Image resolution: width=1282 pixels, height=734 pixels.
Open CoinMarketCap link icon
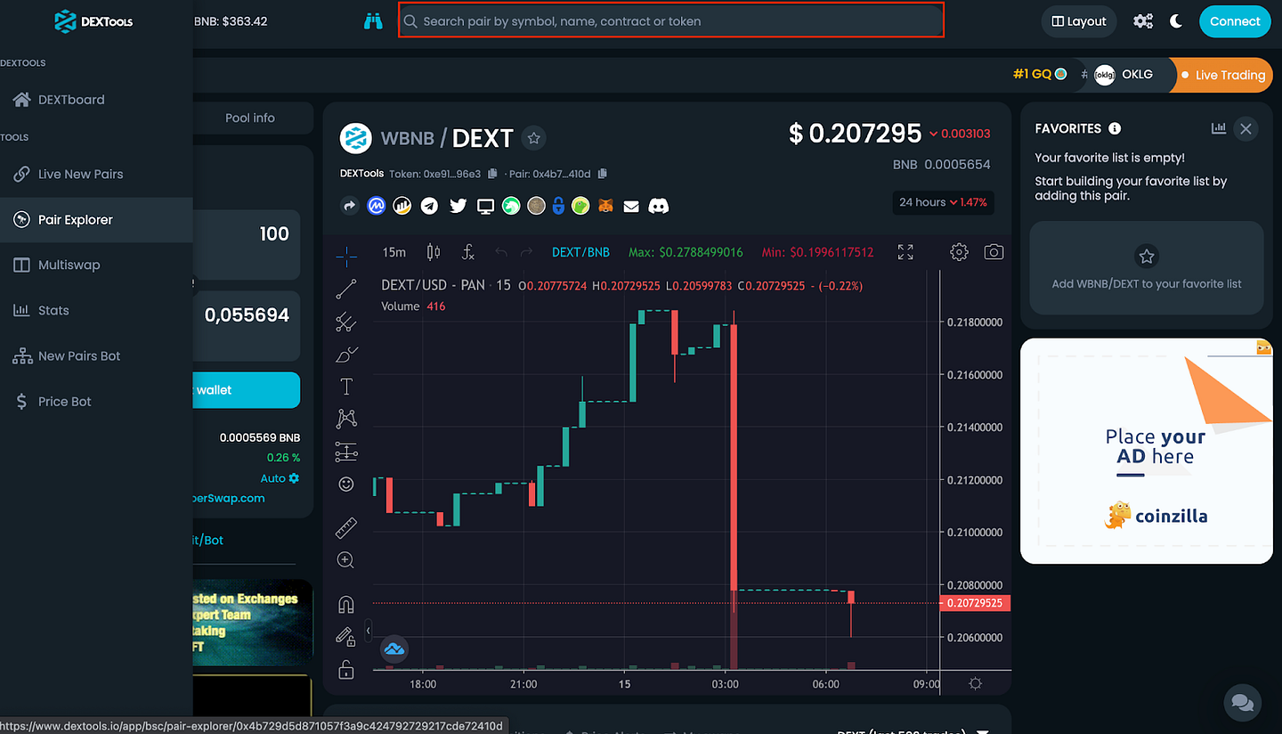click(x=376, y=206)
